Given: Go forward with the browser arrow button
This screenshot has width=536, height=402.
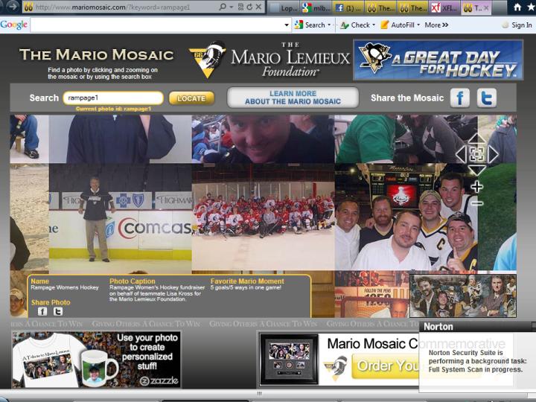Looking at the screenshot, I should click(13, 7).
